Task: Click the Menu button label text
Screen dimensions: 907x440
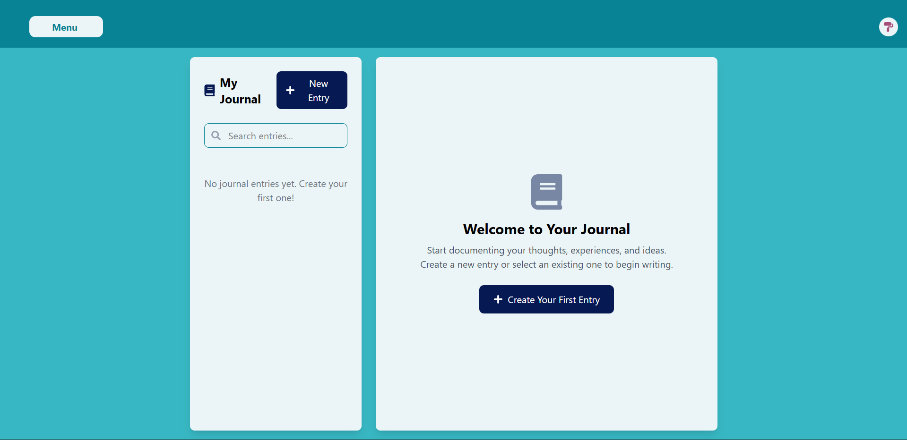Action: (66, 27)
